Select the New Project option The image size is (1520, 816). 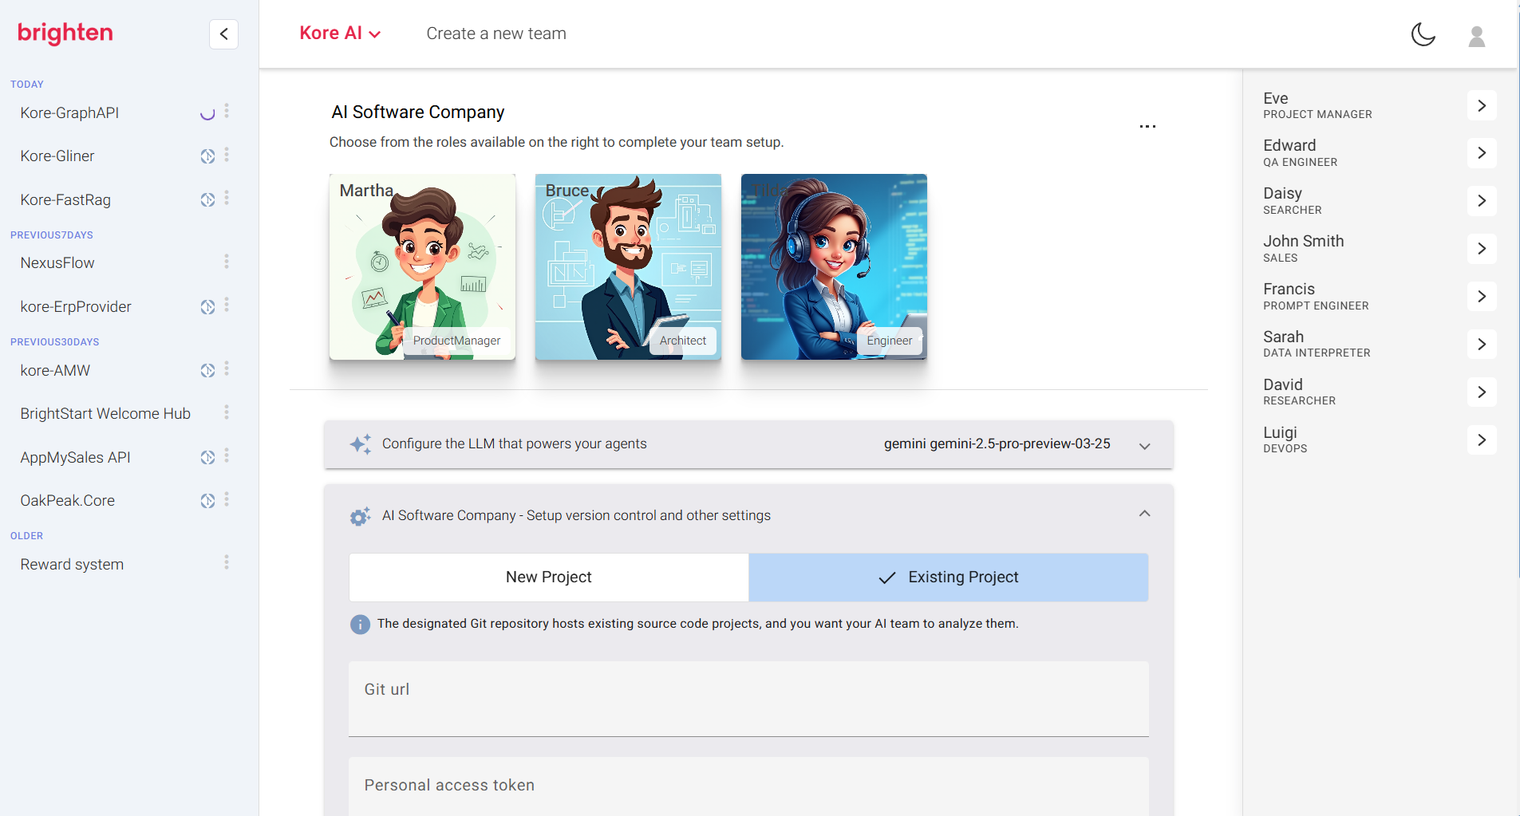point(549,578)
